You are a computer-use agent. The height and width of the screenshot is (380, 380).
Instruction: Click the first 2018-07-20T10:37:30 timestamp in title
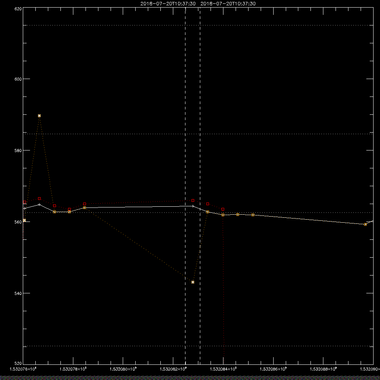pos(168,4)
